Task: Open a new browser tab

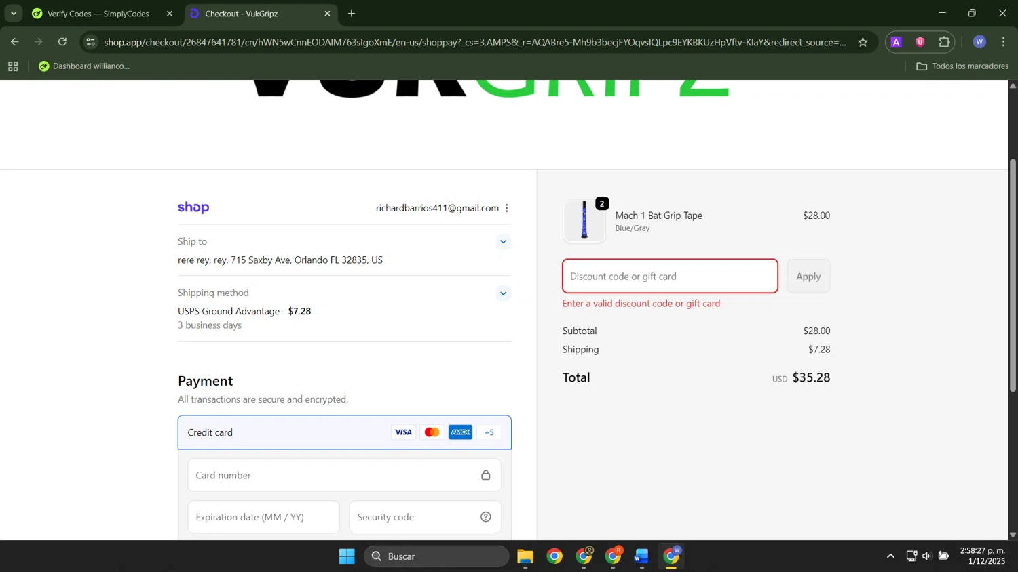Action: (352, 14)
